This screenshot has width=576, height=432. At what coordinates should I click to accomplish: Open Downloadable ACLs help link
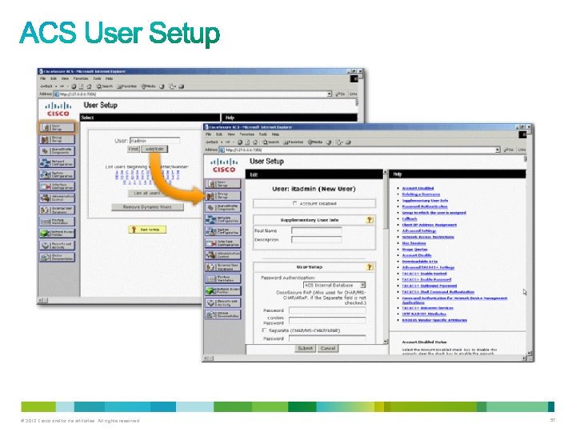(419, 261)
